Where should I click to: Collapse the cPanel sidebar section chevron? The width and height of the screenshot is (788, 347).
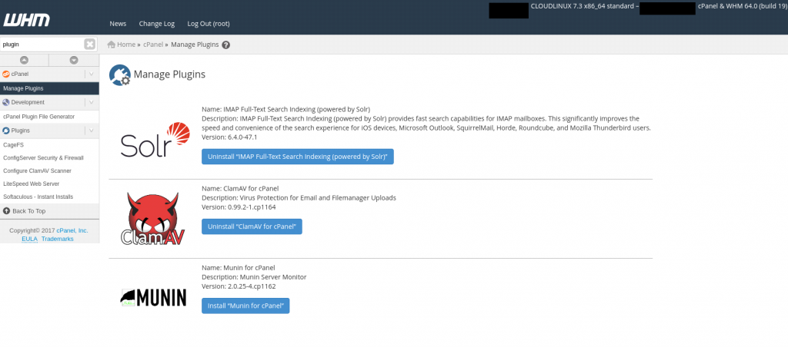tap(91, 74)
